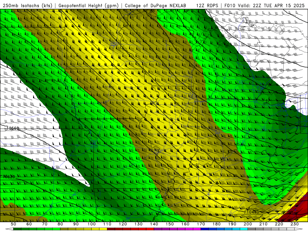
Task: Click the 220 value on the color scale
Action: coord(279,224)
